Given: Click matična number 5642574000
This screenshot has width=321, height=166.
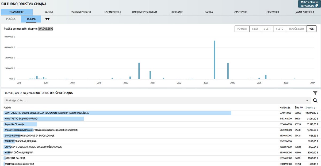Looking at the screenshot, I should (x=285, y=141).
